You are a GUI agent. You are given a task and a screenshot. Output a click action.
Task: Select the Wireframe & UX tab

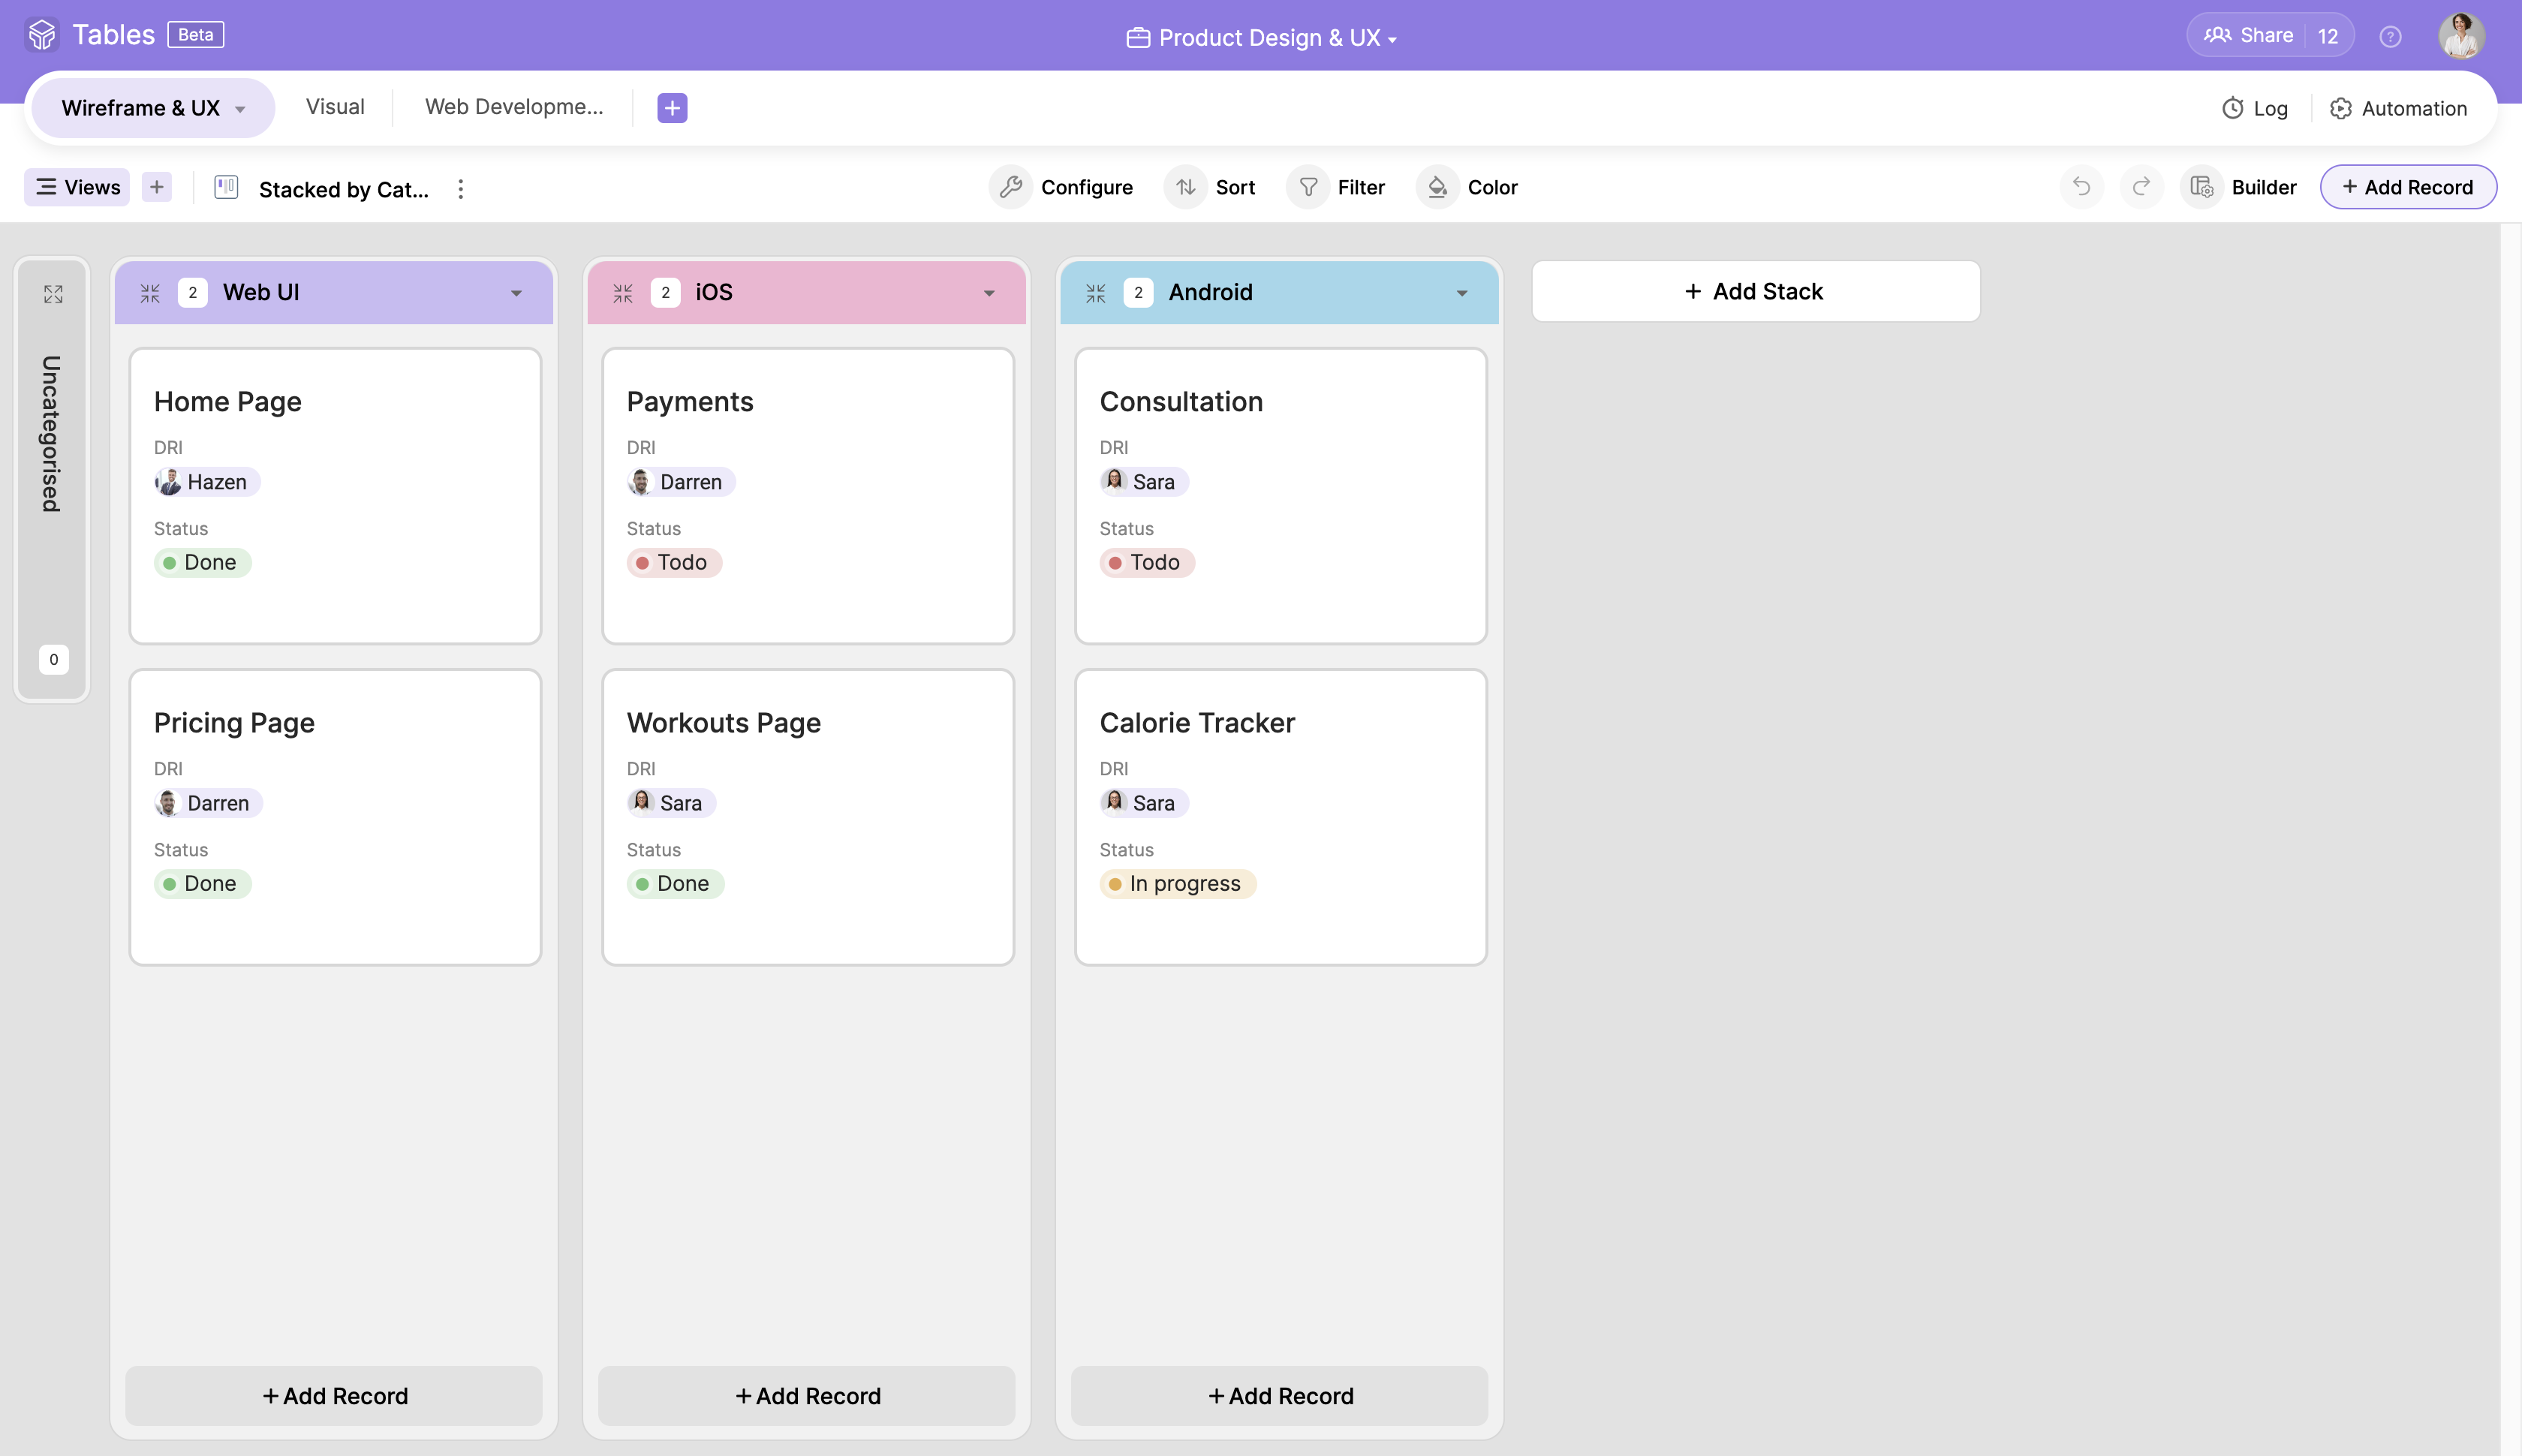point(153,108)
